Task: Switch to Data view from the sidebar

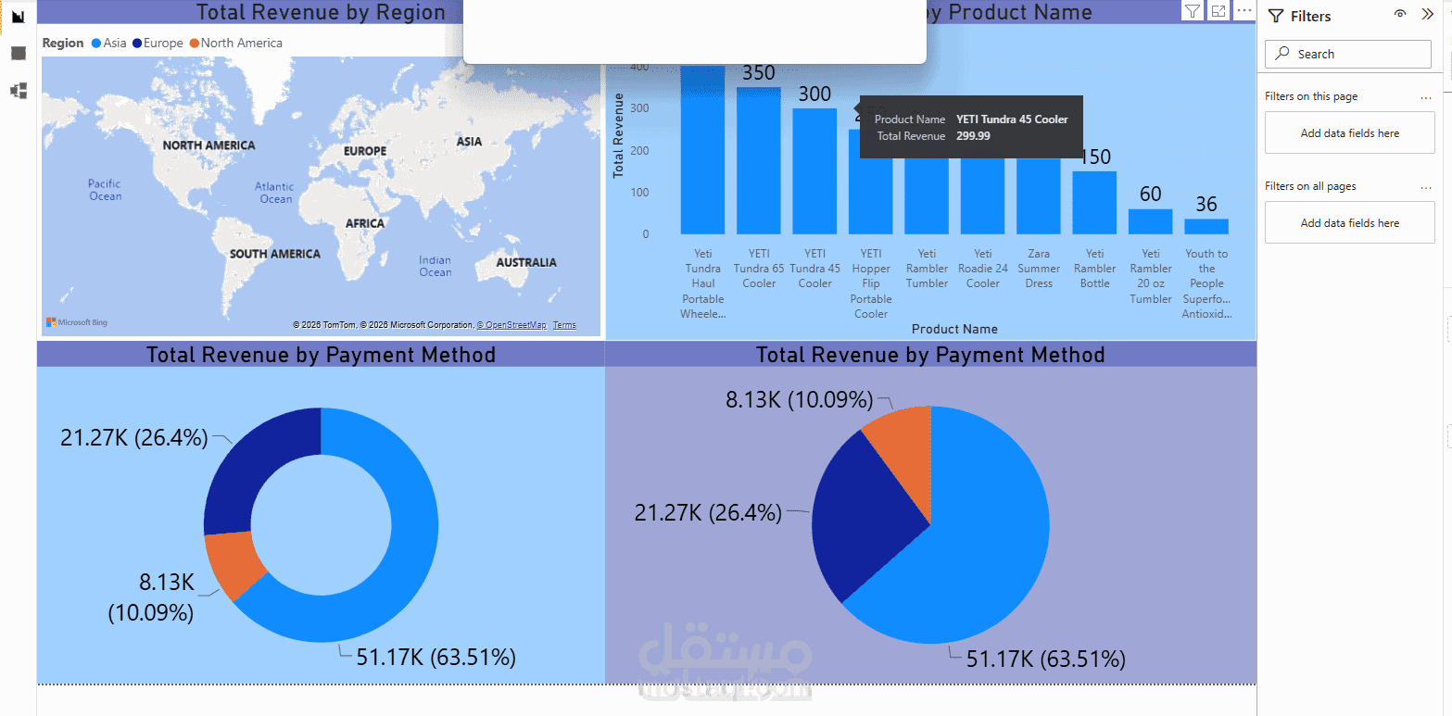Action: coord(18,53)
